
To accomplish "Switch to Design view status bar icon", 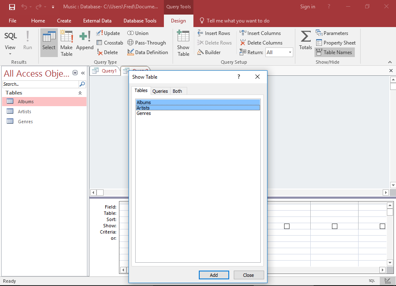I will pos(387,281).
